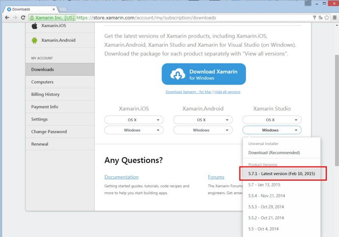Open the Documentation link
This screenshot has width=339, height=237.
tap(121, 177)
